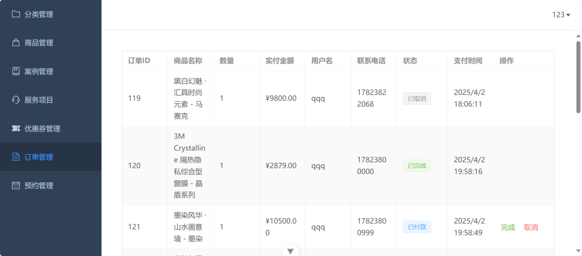
Task: Select 服务项目 in the sidebar
Action: [50, 100]
